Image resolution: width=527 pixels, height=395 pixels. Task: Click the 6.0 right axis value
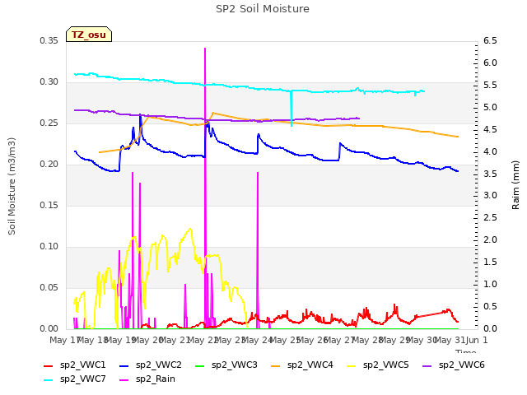[490, 63]
